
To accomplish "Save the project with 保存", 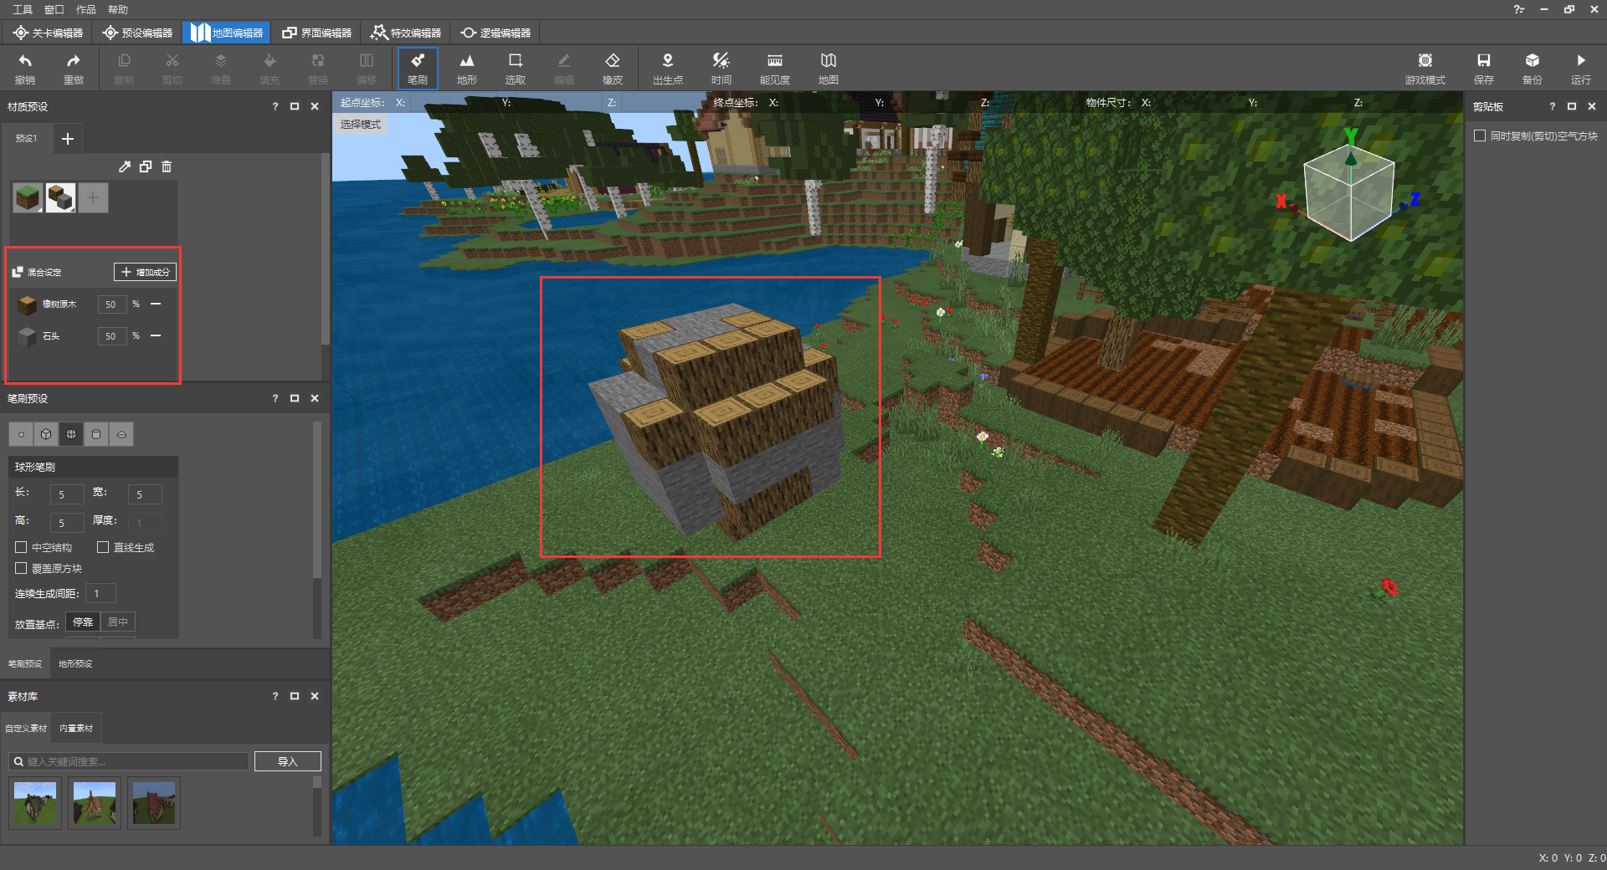I will click(1484, 68).
